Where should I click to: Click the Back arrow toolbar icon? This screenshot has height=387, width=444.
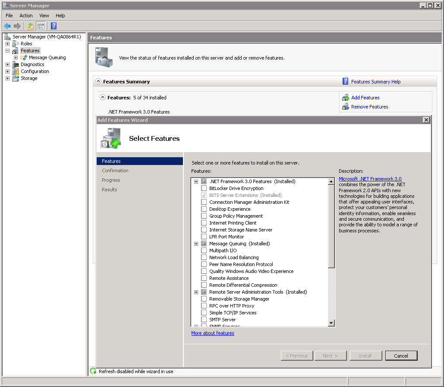[x=7, y=26]
